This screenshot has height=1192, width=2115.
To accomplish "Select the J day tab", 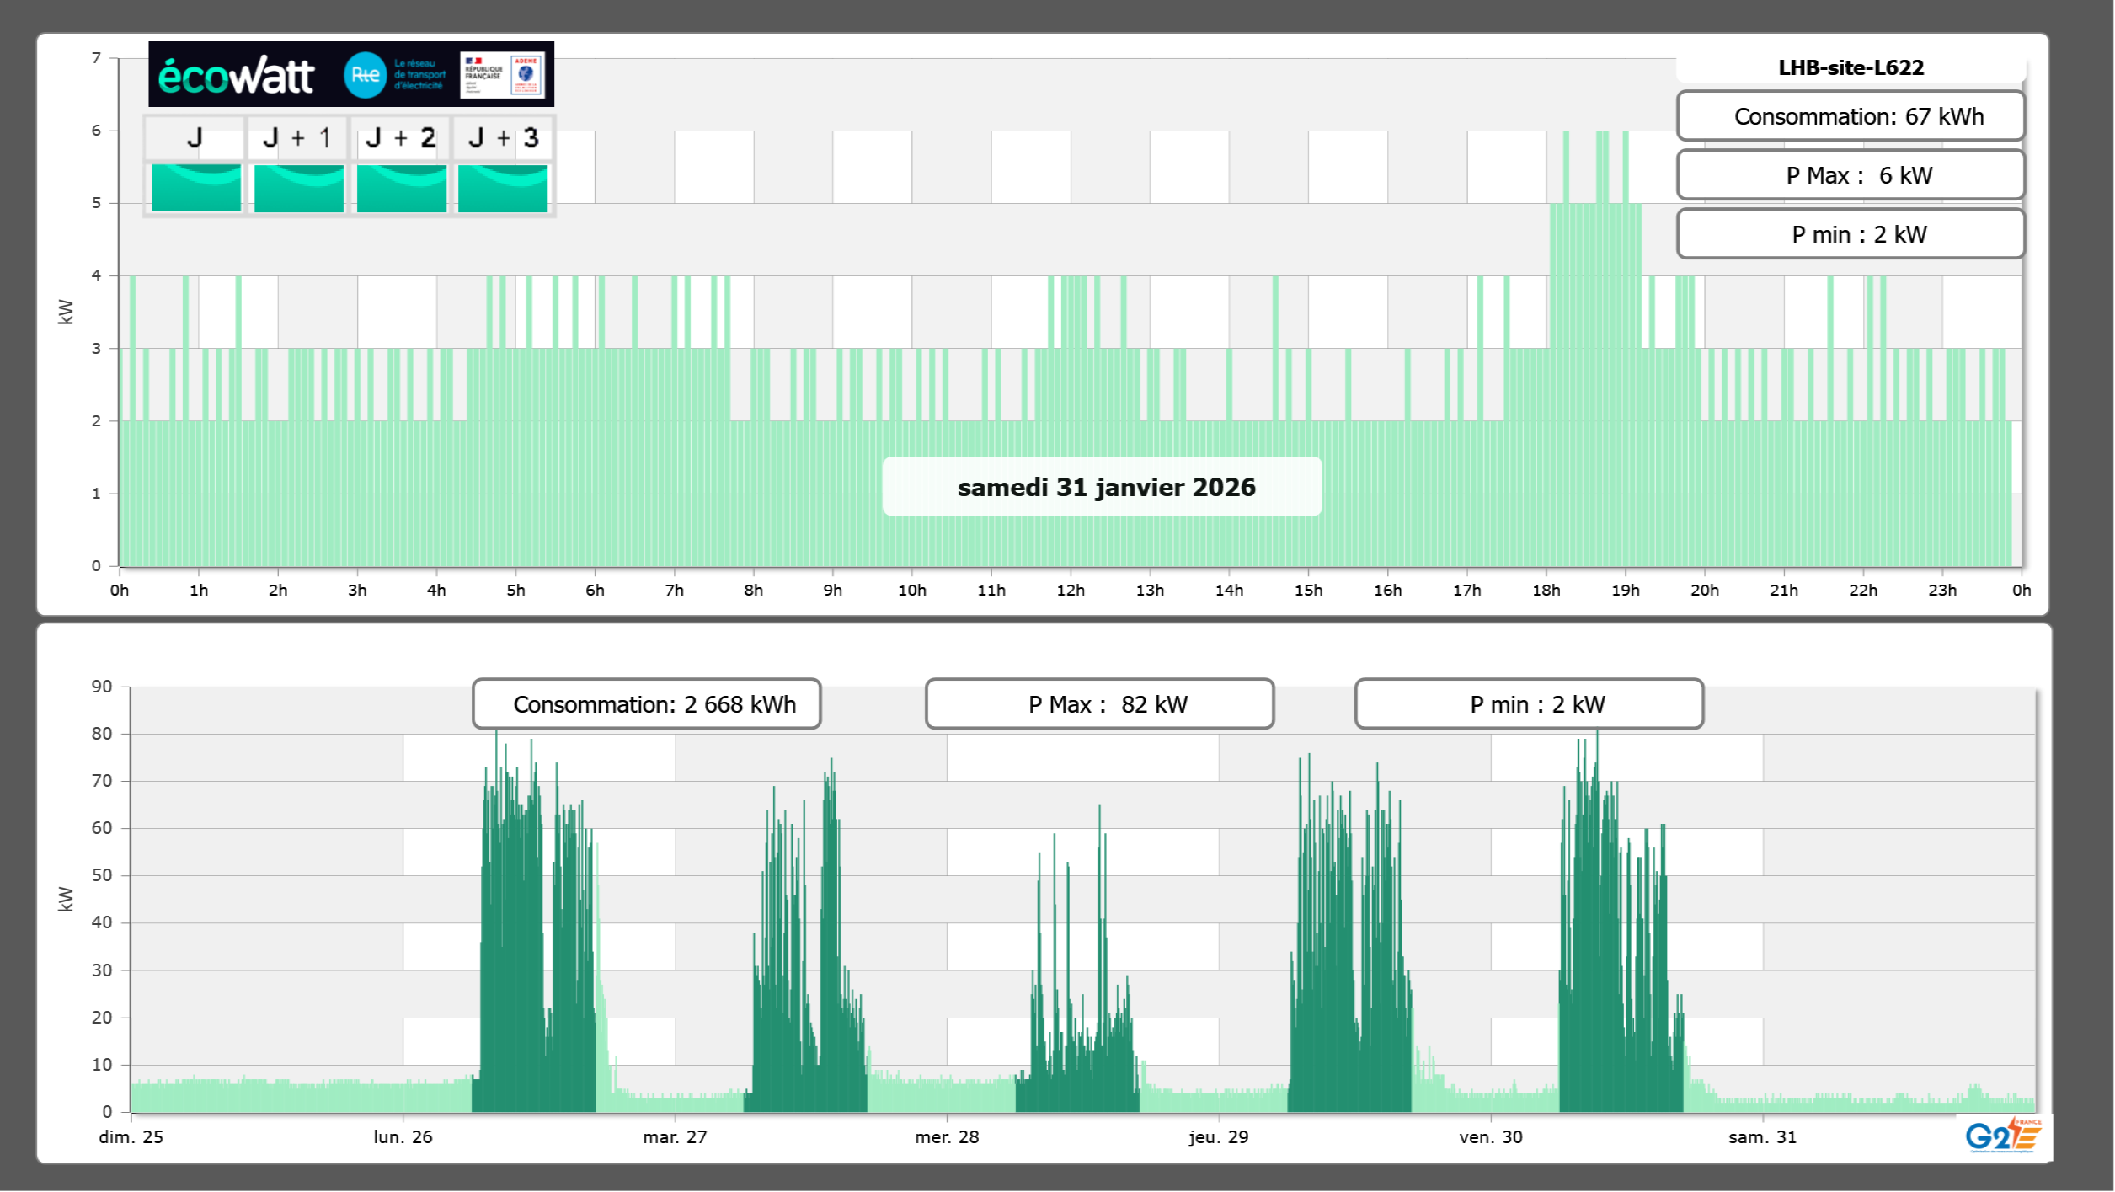I will click(x=195, y=138).
